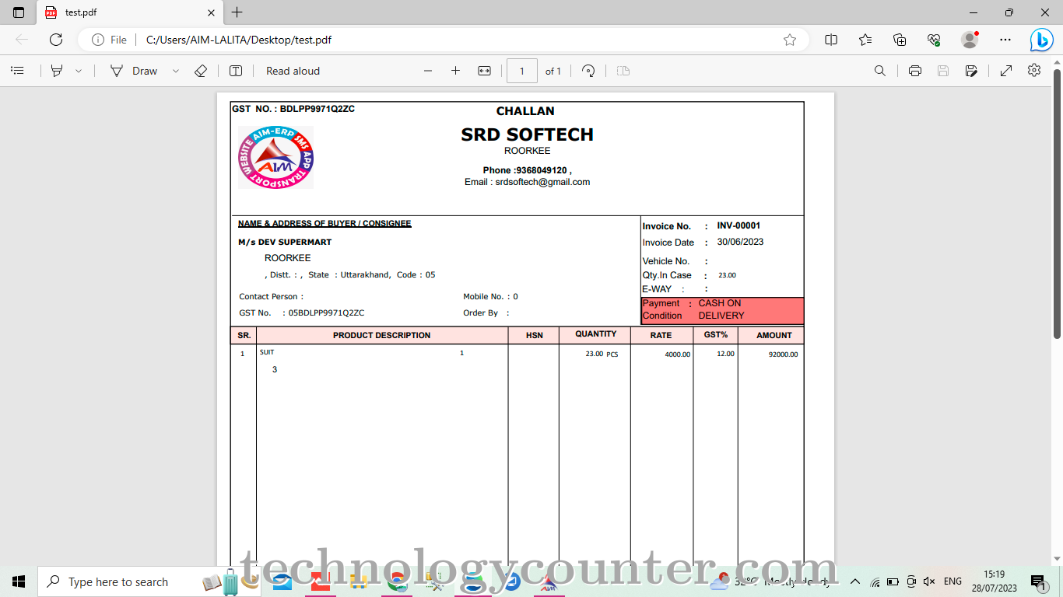Select the Draw tool
1063x597 pixels.
coord(134,71)
